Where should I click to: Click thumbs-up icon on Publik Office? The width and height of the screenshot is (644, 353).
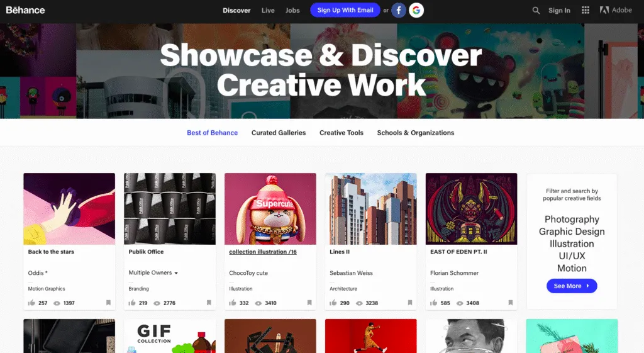pos(132,303)
